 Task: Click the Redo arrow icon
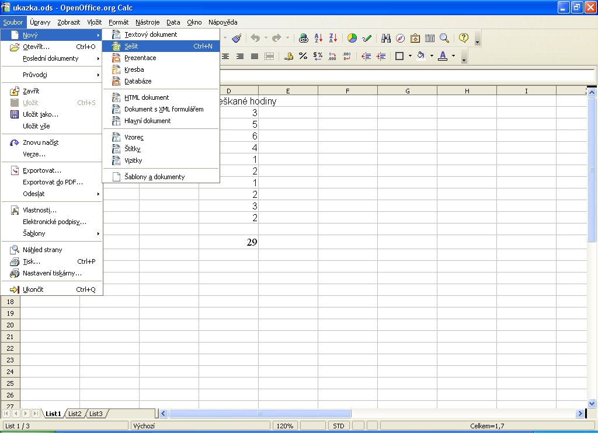[x=276, y=38]
